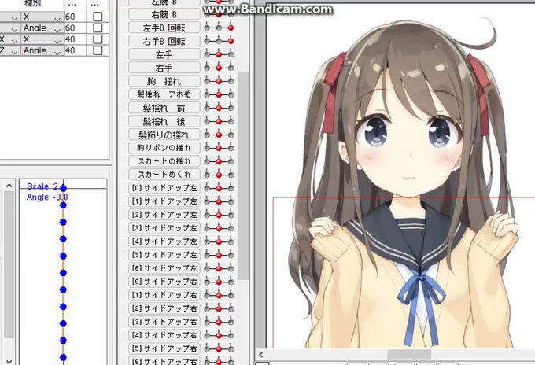Screen dimensions: 535x365
Task: Open the X type dropdown beside value 40
Action: [42, 39]
